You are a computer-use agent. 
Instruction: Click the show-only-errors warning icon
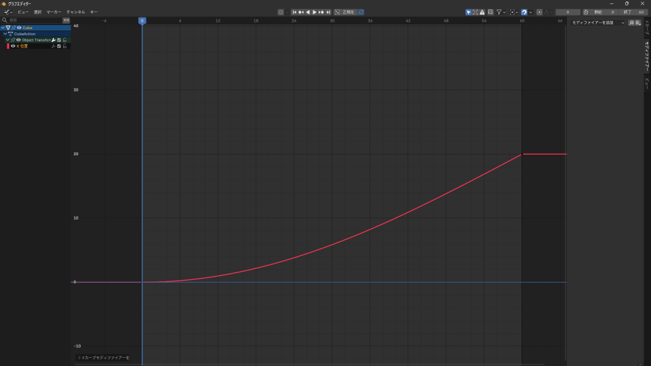tap(482, 12)
